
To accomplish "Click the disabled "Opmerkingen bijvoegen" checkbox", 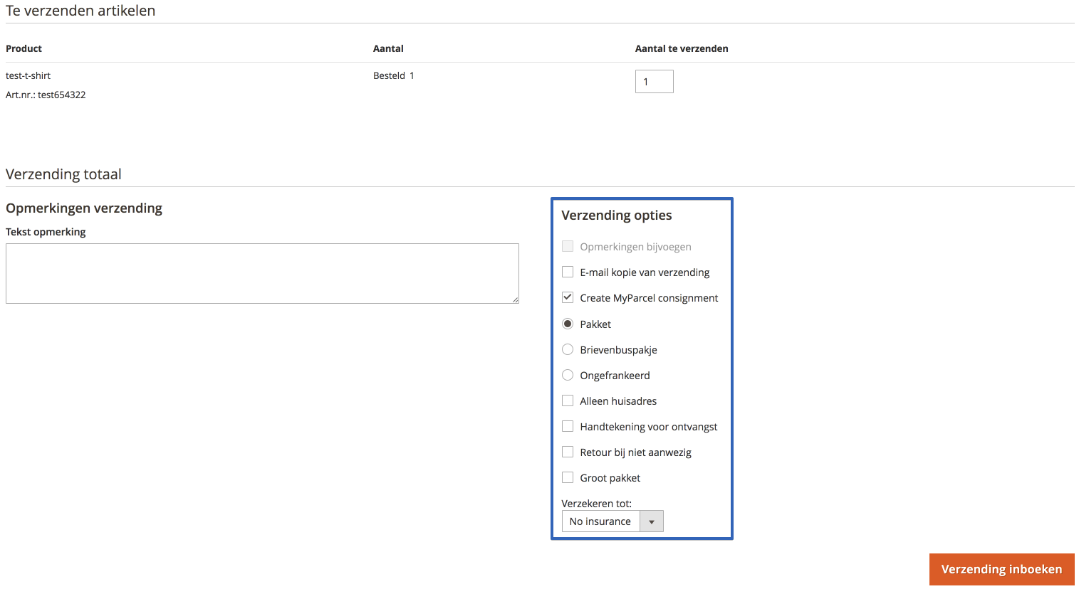I will (568, 246).
